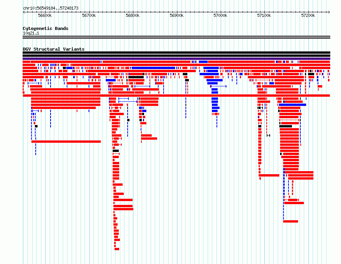Click the grey 10q21.1 cytogenetic band bar

point(176,37)
